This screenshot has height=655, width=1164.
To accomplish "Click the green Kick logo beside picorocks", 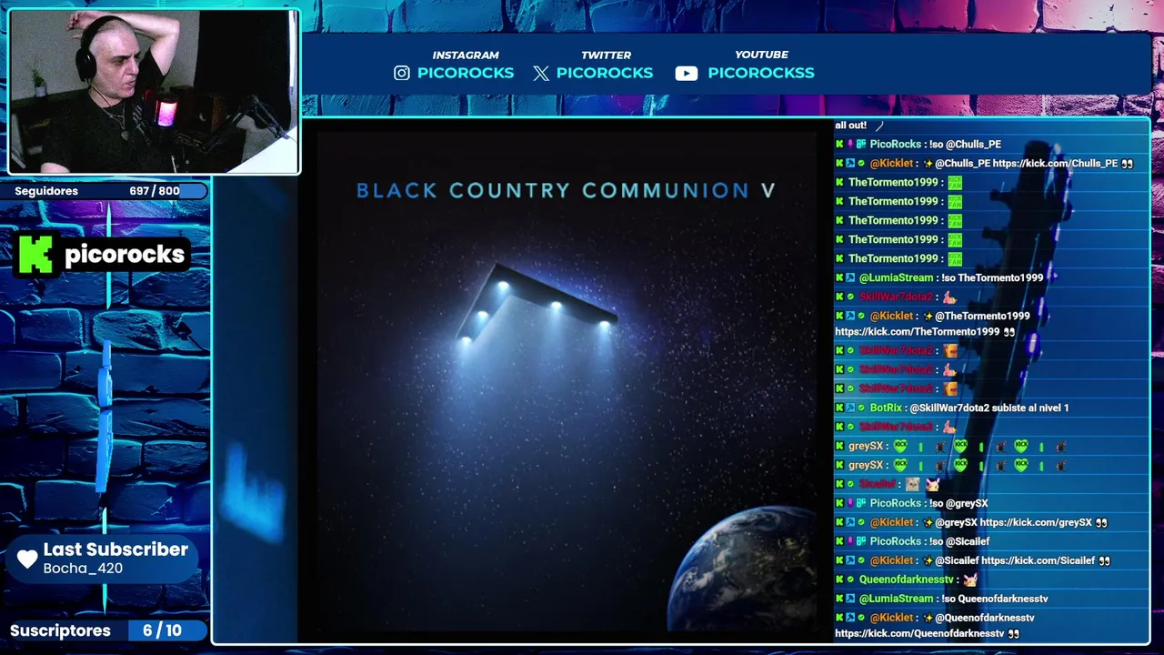I will click(x=35, y=255).
